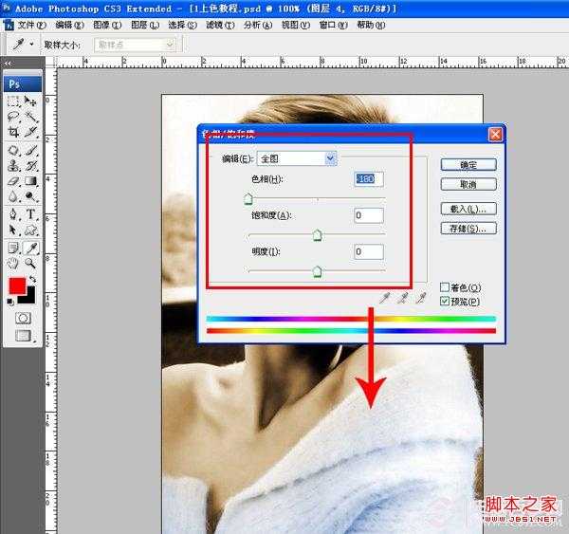
Task: Open the 帮助 menu
Action: coord(371,25)
